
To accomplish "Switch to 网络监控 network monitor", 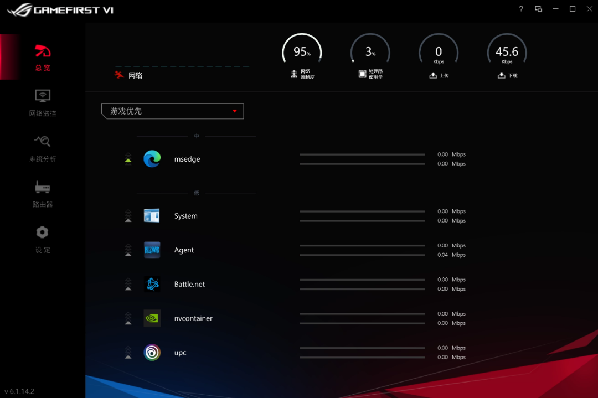I will (42, 102).
